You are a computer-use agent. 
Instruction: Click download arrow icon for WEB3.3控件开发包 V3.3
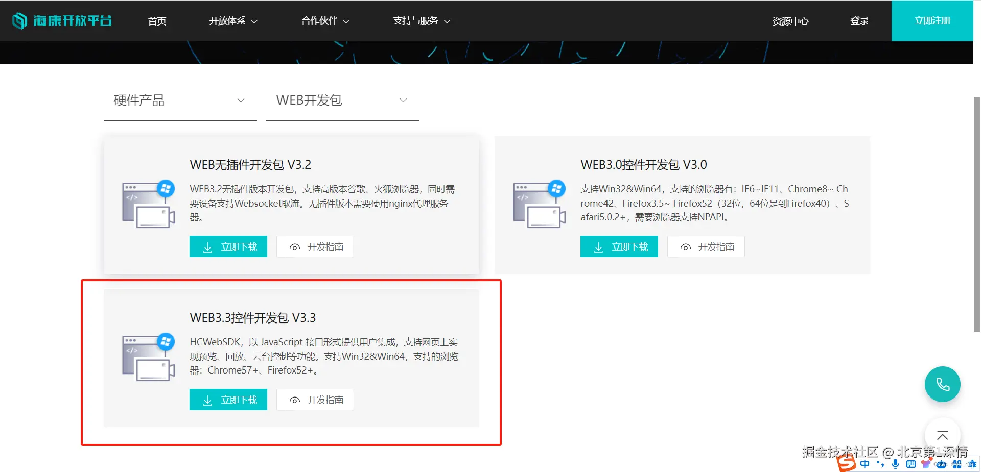207,401
